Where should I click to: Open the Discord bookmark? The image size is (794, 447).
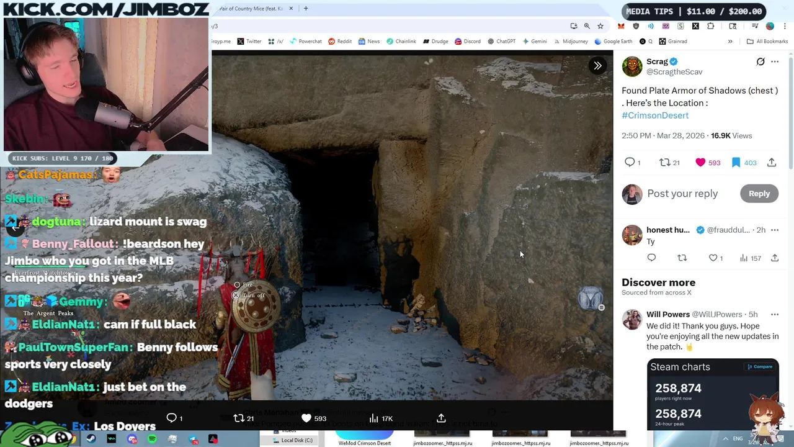[467, 42]
